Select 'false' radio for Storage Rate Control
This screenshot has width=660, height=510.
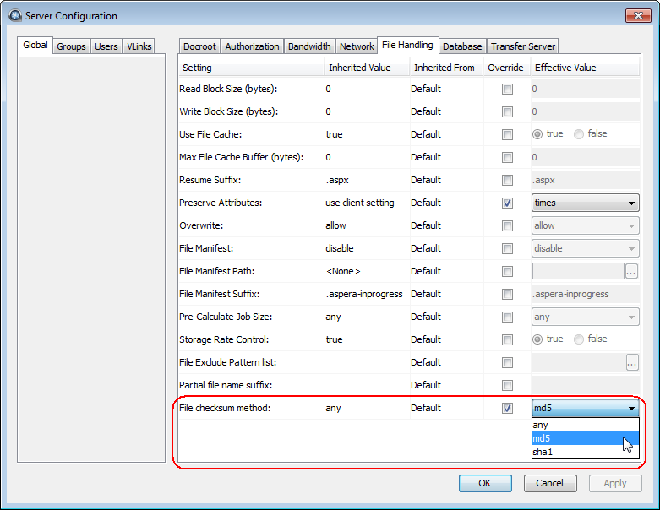click(x=579, y=339)
